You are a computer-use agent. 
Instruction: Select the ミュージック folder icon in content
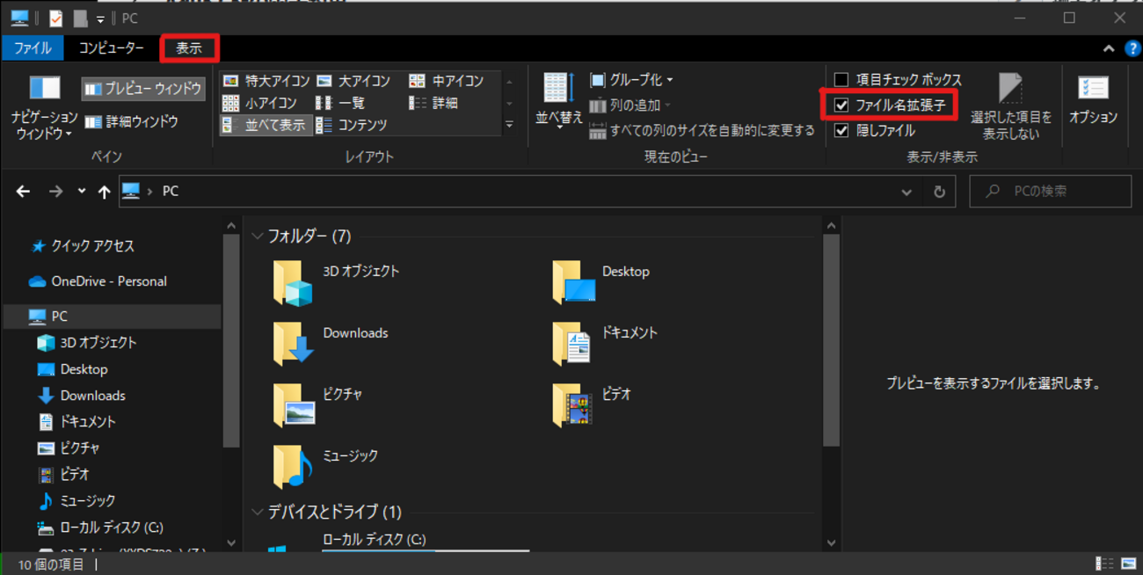pos(294,467)
